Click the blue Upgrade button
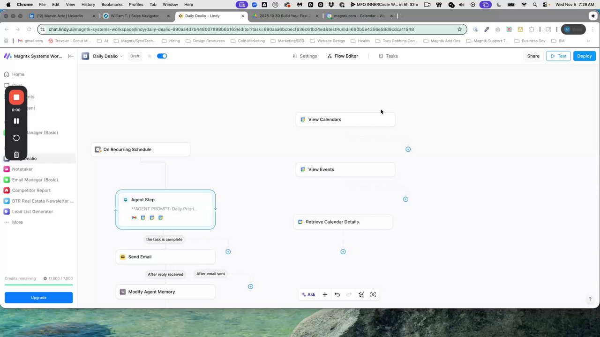 (x=38, y=298)
